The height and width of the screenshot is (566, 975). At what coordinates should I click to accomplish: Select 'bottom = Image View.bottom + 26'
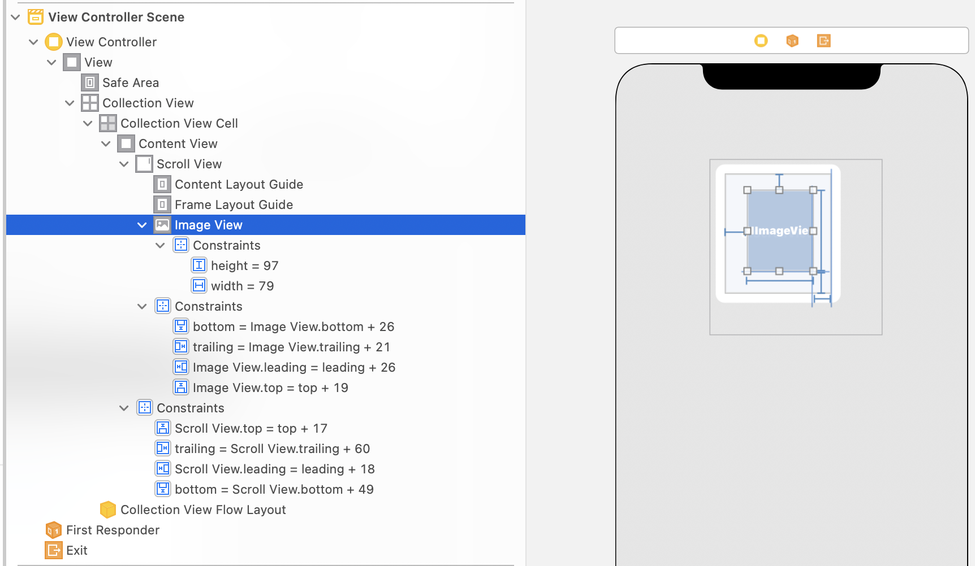294,326
